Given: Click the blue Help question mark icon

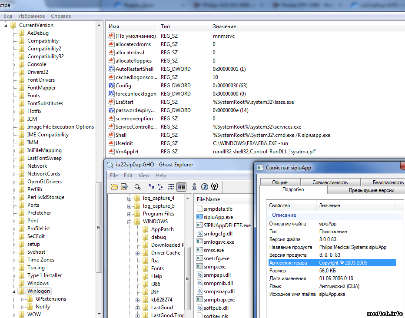Looking at the screenshot, I should (x=204, y=187).
